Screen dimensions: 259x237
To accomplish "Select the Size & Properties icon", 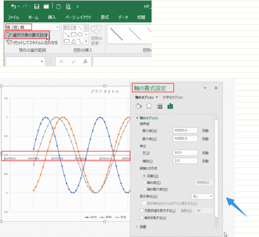I will 160,106.
